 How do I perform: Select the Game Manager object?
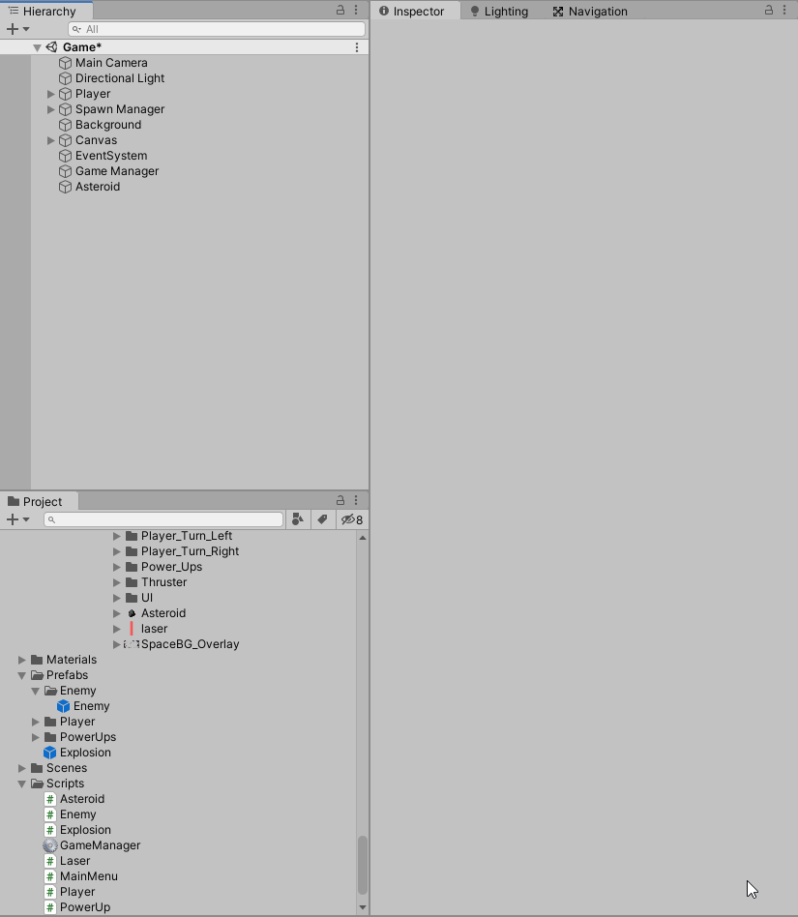point(117,171)
